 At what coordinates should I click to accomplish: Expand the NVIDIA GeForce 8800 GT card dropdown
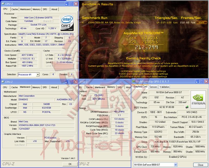(176, 165)
